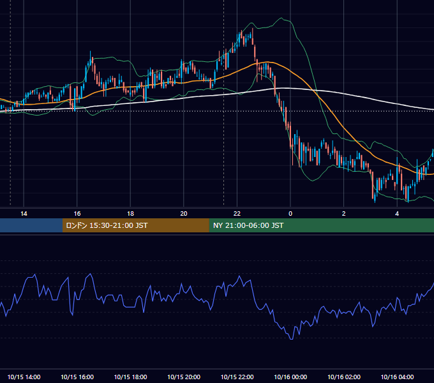This screenshot has height=383, width=434.
Task: Click the NY 21:00-06:00 JST session bar
Action: pyautogui.click(x=321, y=225)
